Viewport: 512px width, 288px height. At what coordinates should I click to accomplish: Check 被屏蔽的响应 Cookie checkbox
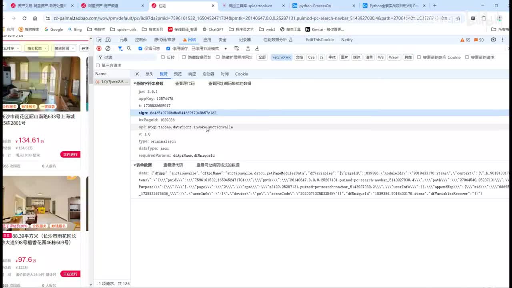pyautogui.click(x=419, y=57)
